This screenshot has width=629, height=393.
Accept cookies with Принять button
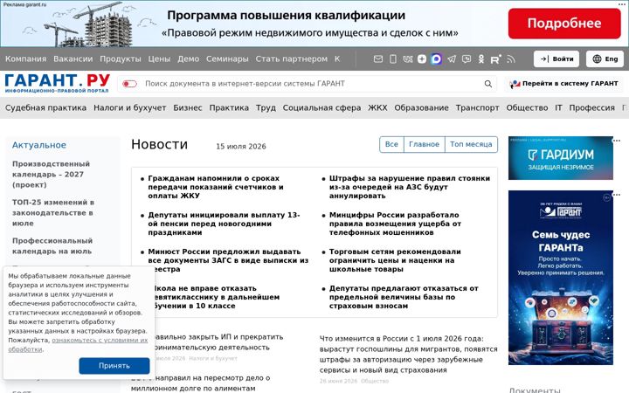[114, 366]
